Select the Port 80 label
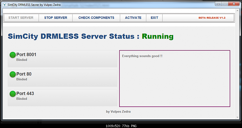Viewport: 242px width, 128px height. pos(24,74)
